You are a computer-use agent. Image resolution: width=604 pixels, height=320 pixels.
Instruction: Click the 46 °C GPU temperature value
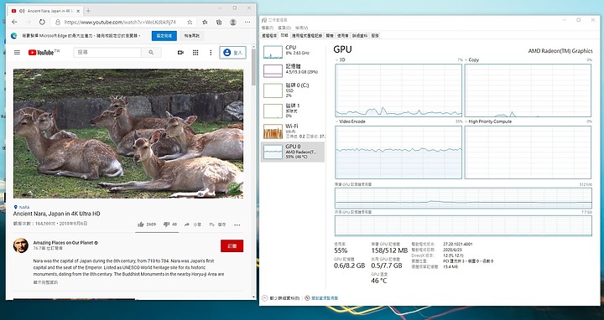coord(379,281)
